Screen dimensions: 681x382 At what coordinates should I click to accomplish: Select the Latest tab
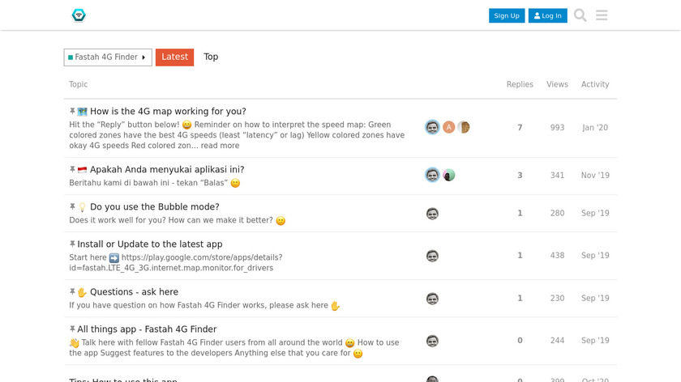[x=174, y=57]
